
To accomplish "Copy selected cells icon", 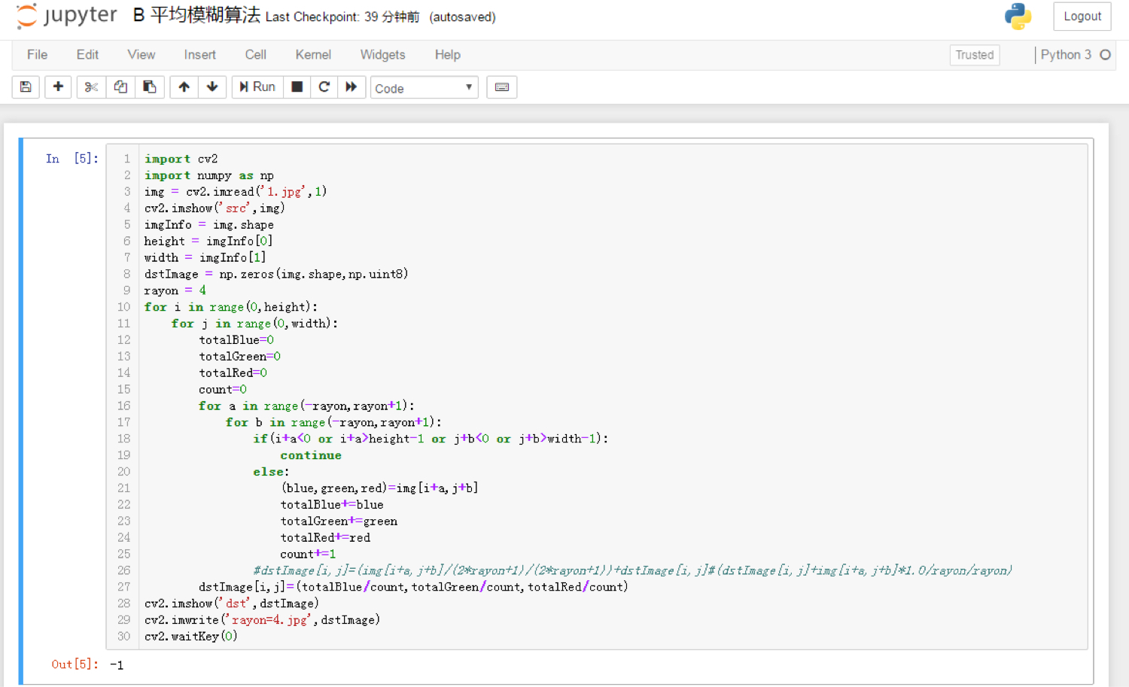I will [120, 87].
